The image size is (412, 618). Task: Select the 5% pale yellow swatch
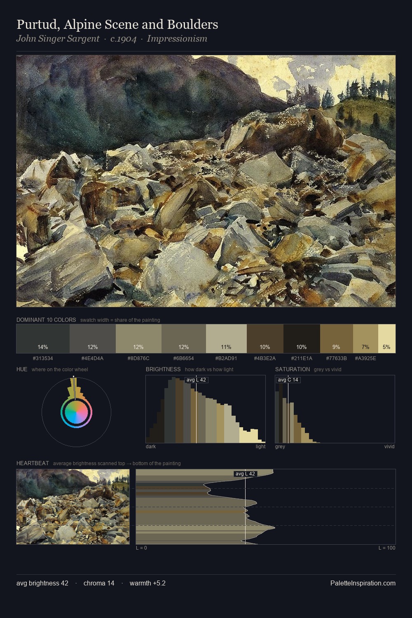coord(387,339)
